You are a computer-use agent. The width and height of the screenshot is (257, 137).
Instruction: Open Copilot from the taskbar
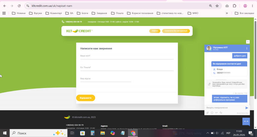[x=112, y=133]
